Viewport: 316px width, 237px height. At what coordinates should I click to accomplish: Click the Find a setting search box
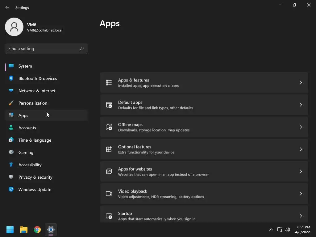[x=43, y=48]
